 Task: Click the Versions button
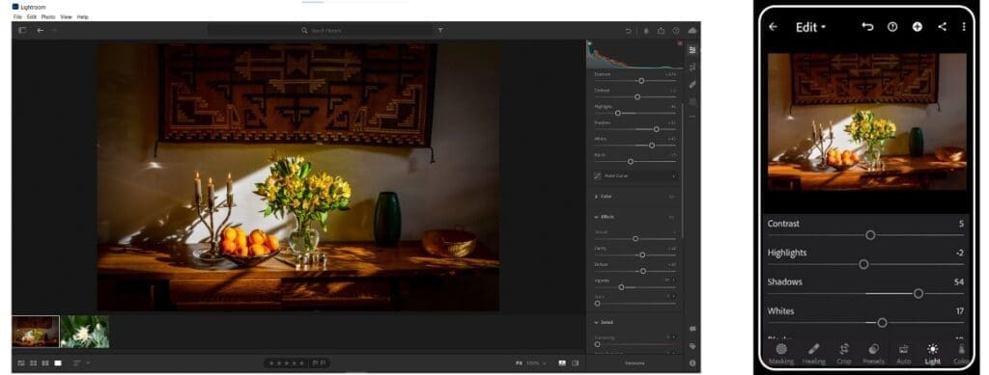click(x=634, y=363)
